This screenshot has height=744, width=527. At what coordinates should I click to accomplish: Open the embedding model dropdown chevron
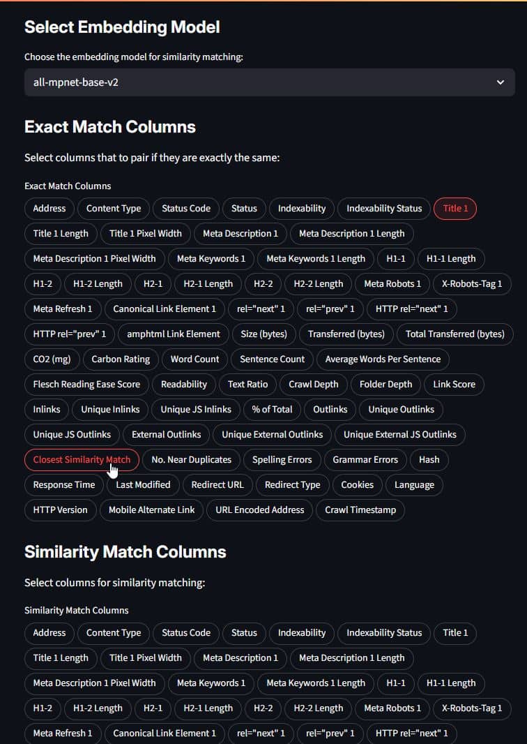point(501,82)
